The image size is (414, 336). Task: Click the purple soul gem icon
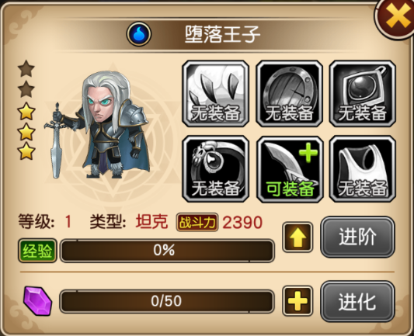37,300
